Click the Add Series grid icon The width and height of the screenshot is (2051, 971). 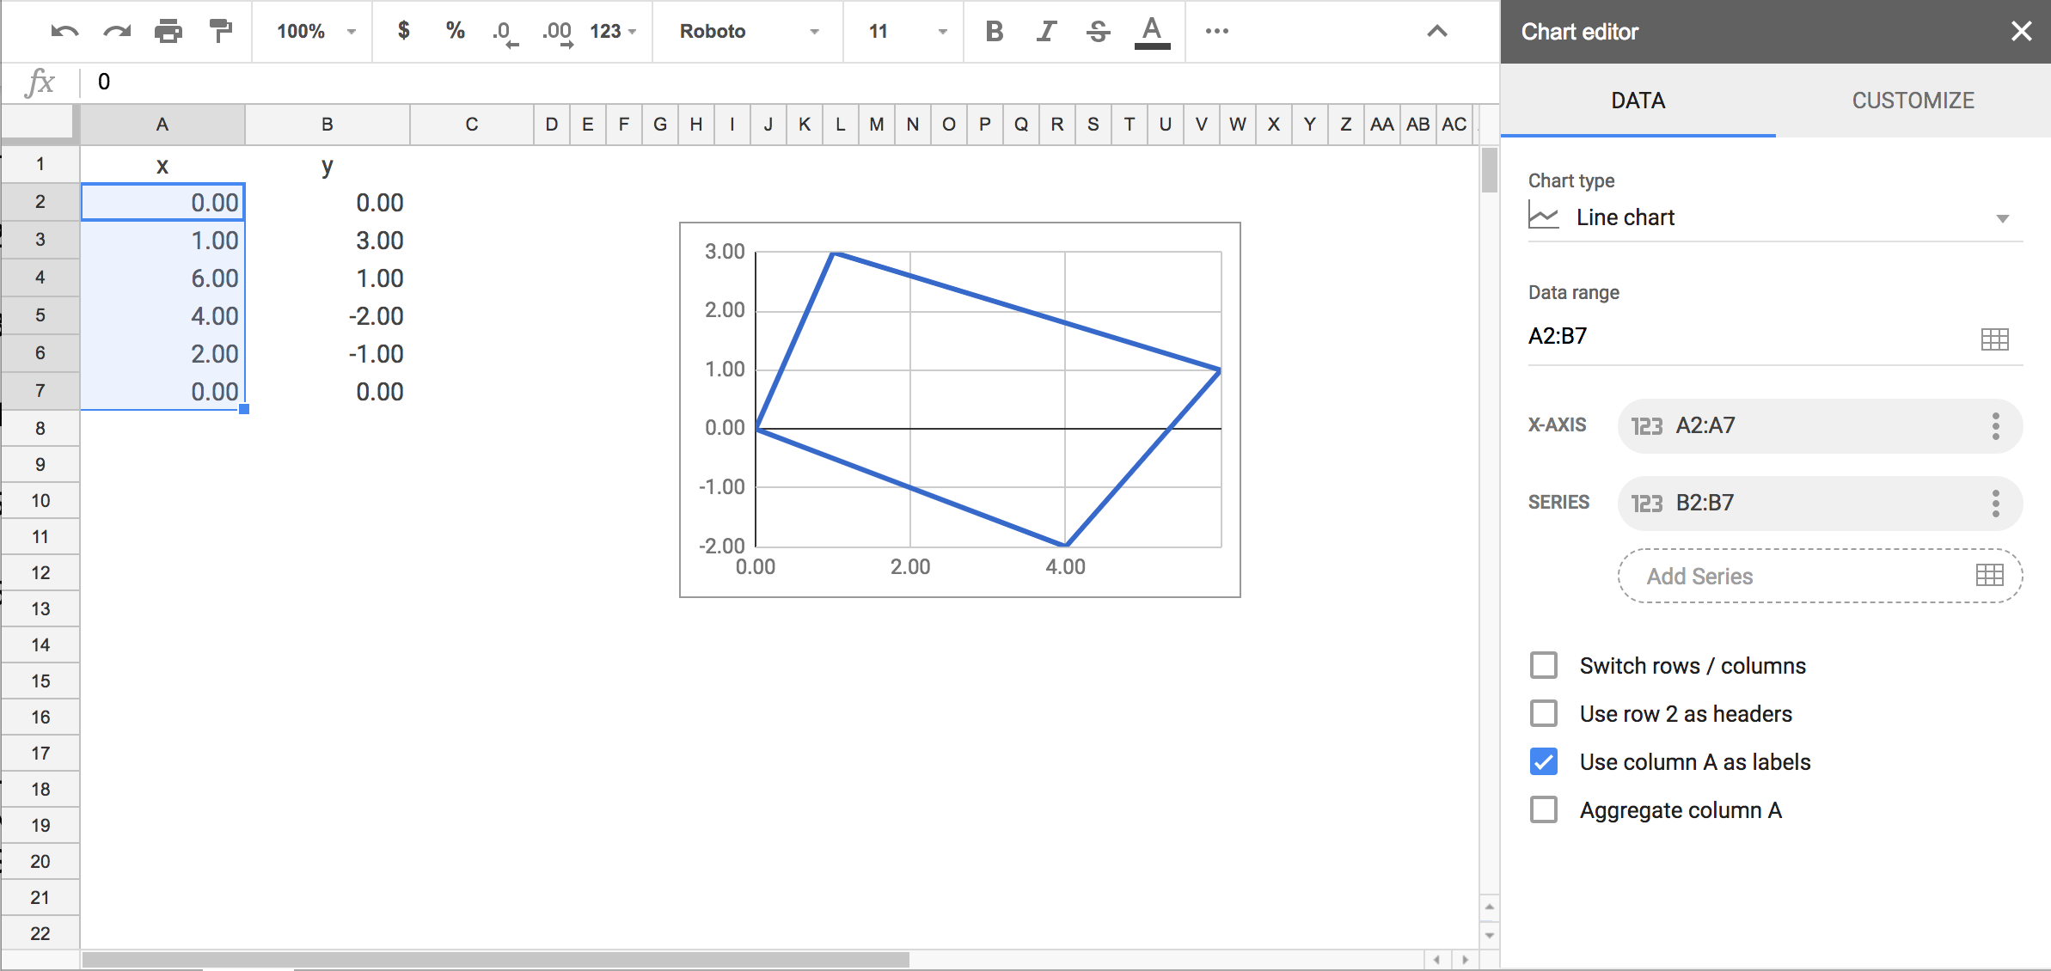(1989, 575)
